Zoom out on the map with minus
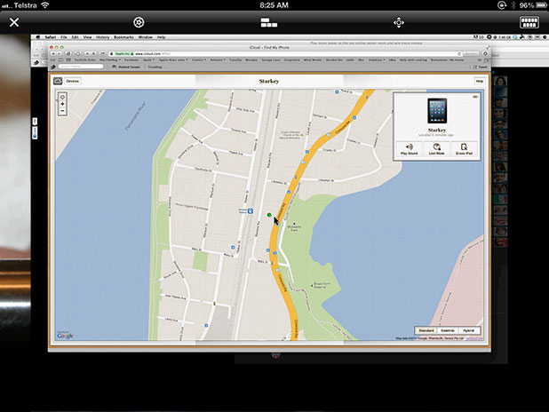Image resolution: width=549 pixels, height=412 pixels. [62, 111]
